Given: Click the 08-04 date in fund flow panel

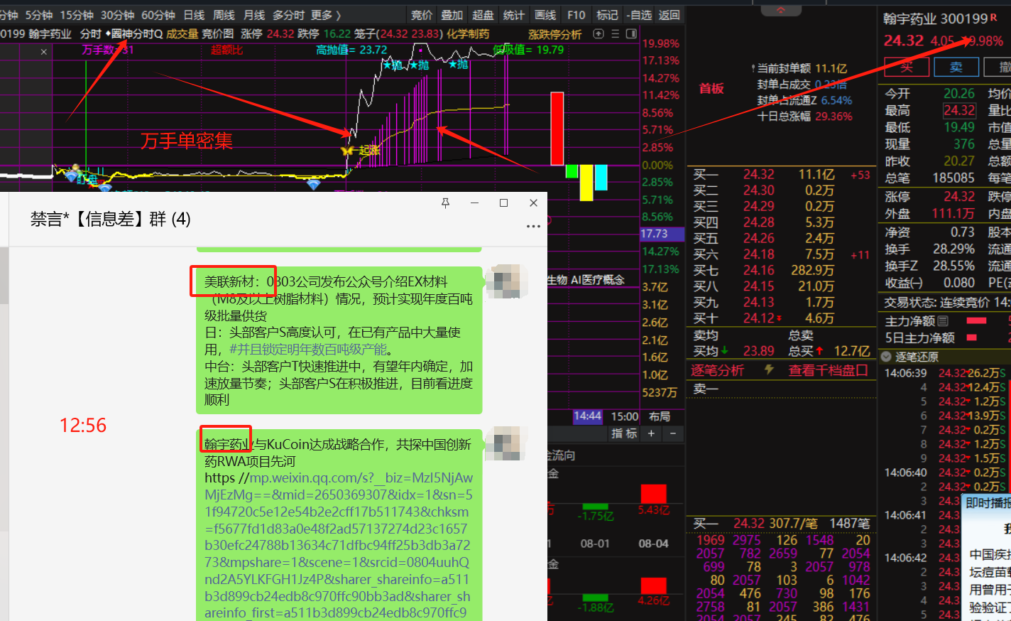Looking at the screenshot, I should click(x=653, y=544).
